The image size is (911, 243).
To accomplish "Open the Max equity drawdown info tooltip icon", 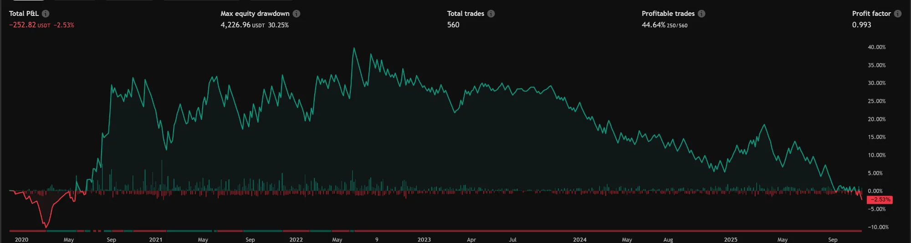I will pos(297,14).
